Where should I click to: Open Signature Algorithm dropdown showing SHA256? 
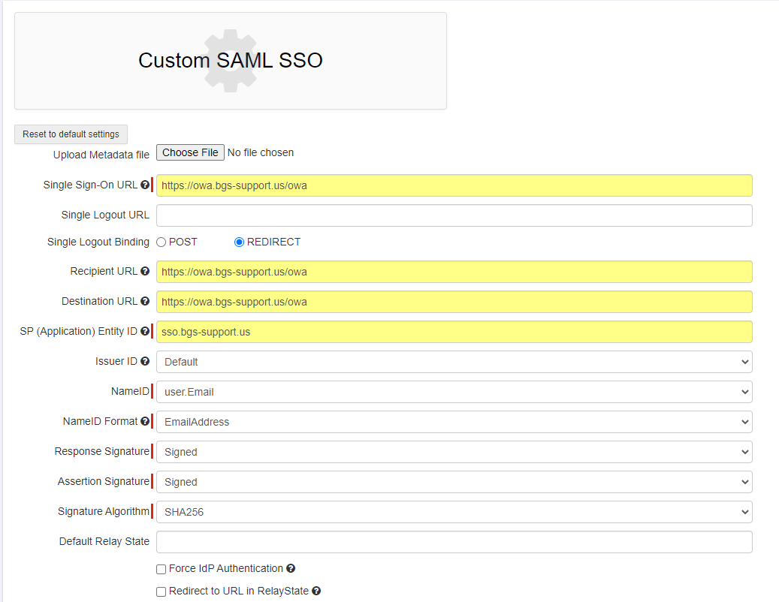454,512
